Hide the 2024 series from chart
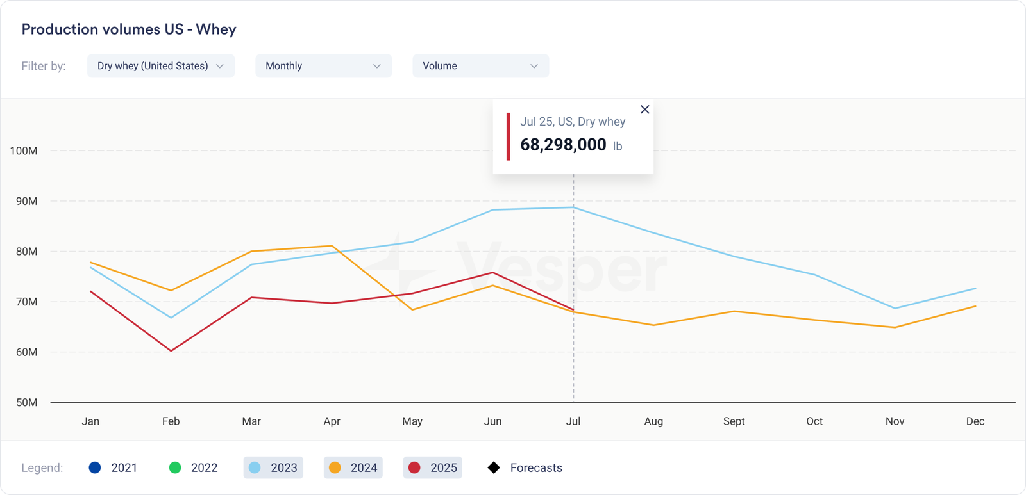This screenshot has height=495, width=1026. click(353, 468)
